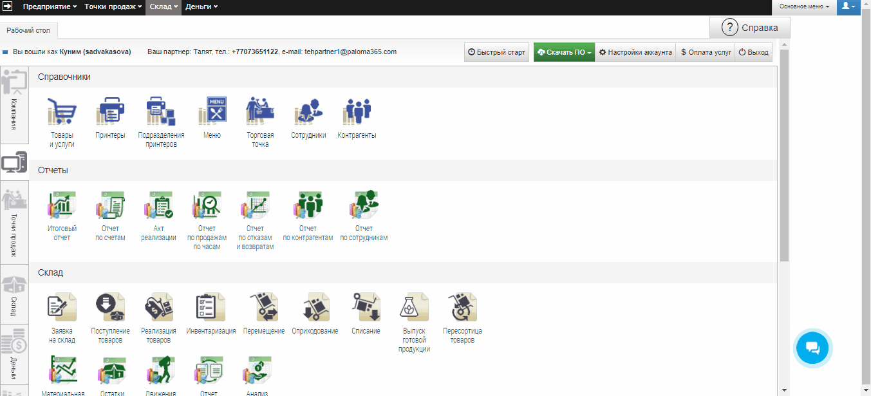Open the Списание icon
The image size is (871, 396).
point(366,308)
